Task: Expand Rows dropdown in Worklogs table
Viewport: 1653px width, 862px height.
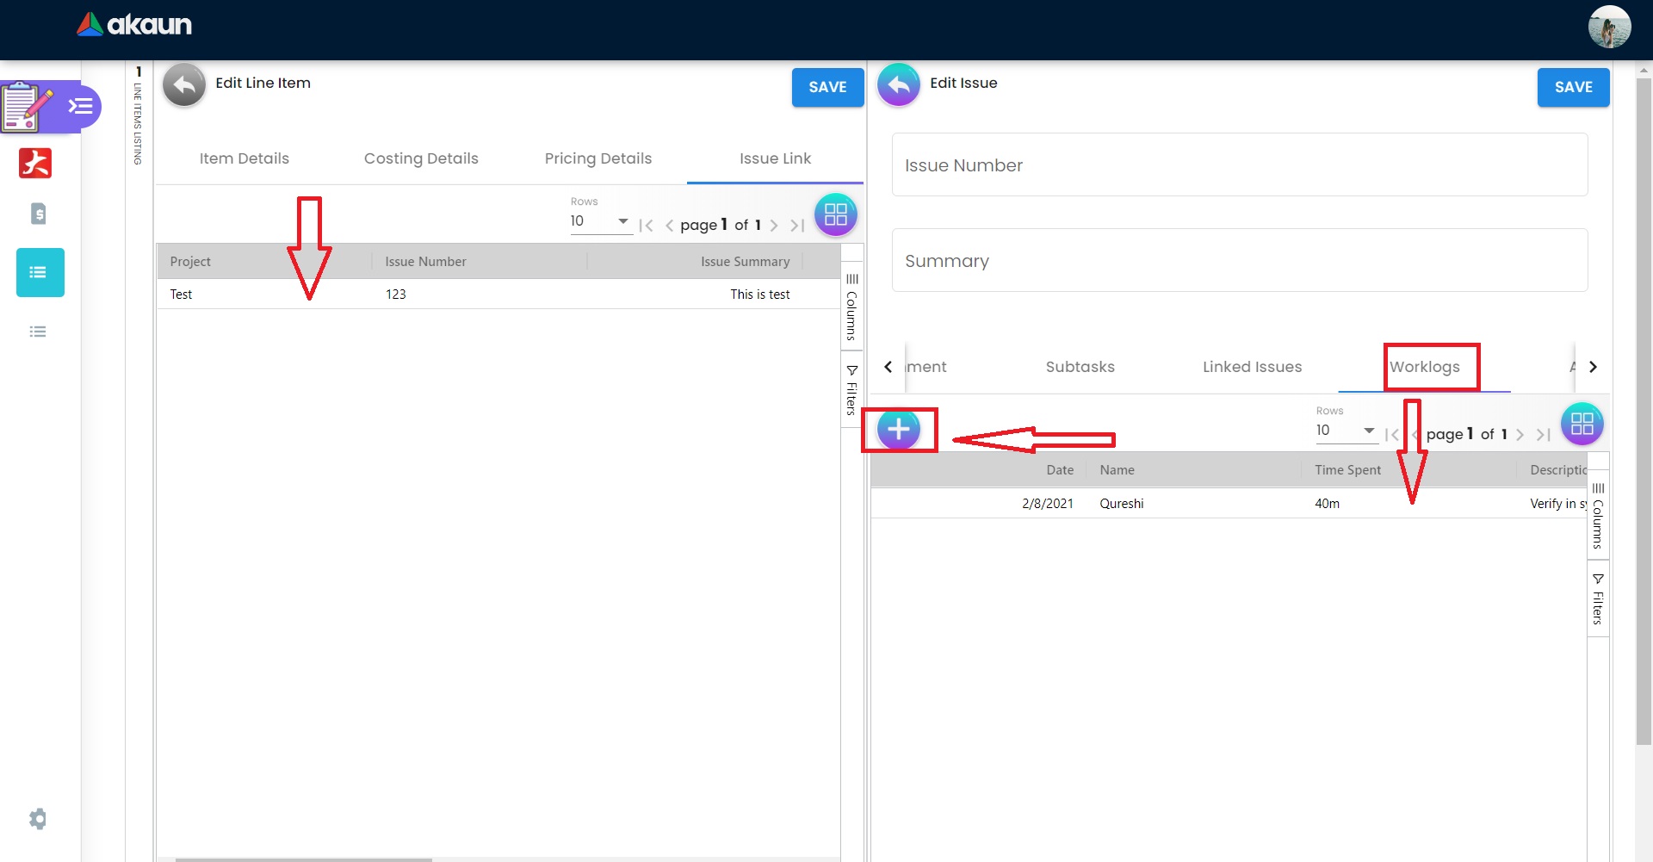Action: pyautogui.click(x=1346, y=431)
